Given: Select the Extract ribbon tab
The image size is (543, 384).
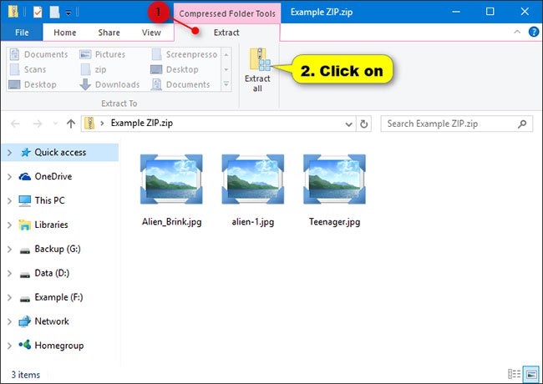Looking at the screenshot, I should (226, 33).
